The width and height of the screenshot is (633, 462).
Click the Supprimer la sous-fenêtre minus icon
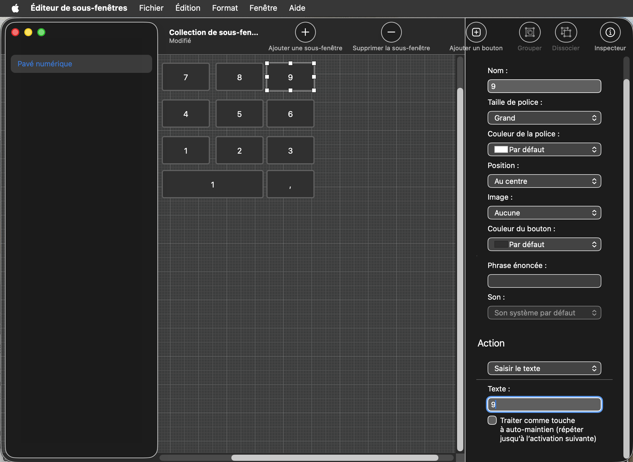(391, 32)
